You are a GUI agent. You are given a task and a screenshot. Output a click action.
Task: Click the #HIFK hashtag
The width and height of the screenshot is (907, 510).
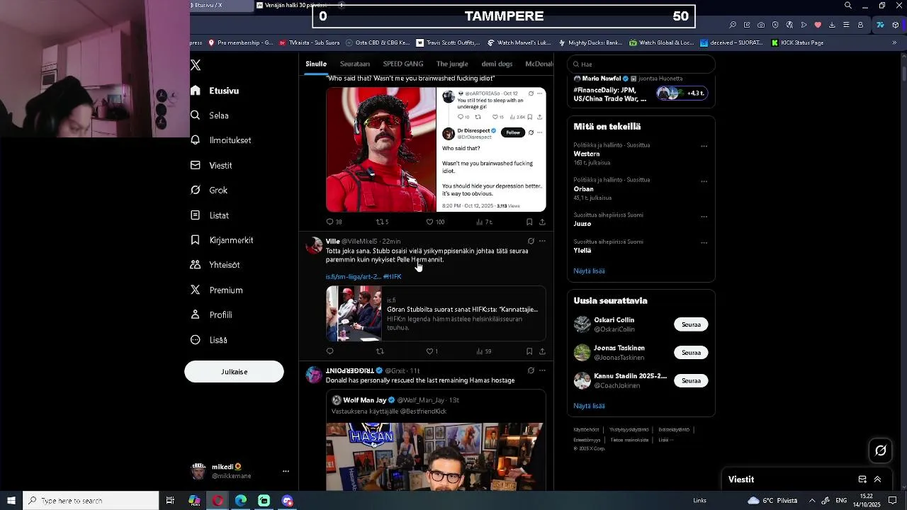click(x=393, y=277)
